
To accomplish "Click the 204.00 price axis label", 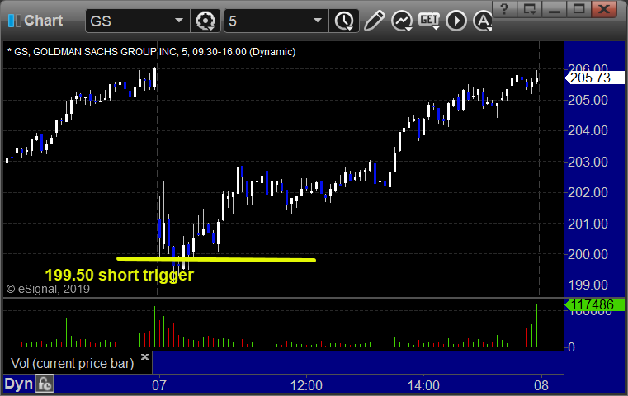I will click(x=588, y=131).
